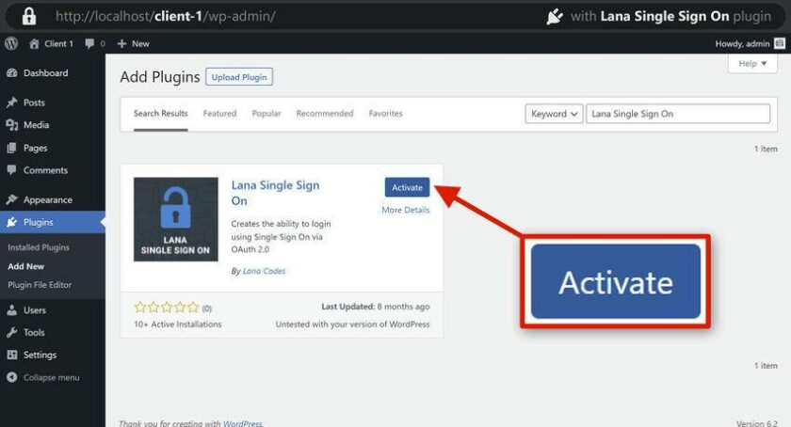This screenshot has height=427, width=791.
Task: Click 'Untested with your version of WordPress' text
Action: point(352,324)
